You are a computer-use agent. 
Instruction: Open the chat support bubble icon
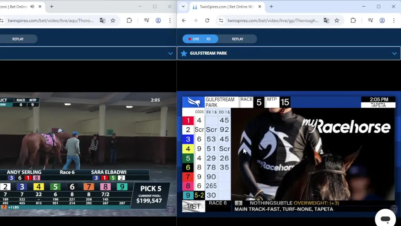click(385, 219)
